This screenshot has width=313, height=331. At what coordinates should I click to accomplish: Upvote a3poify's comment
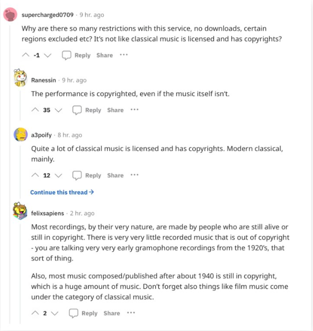click(x=35, y=175)
